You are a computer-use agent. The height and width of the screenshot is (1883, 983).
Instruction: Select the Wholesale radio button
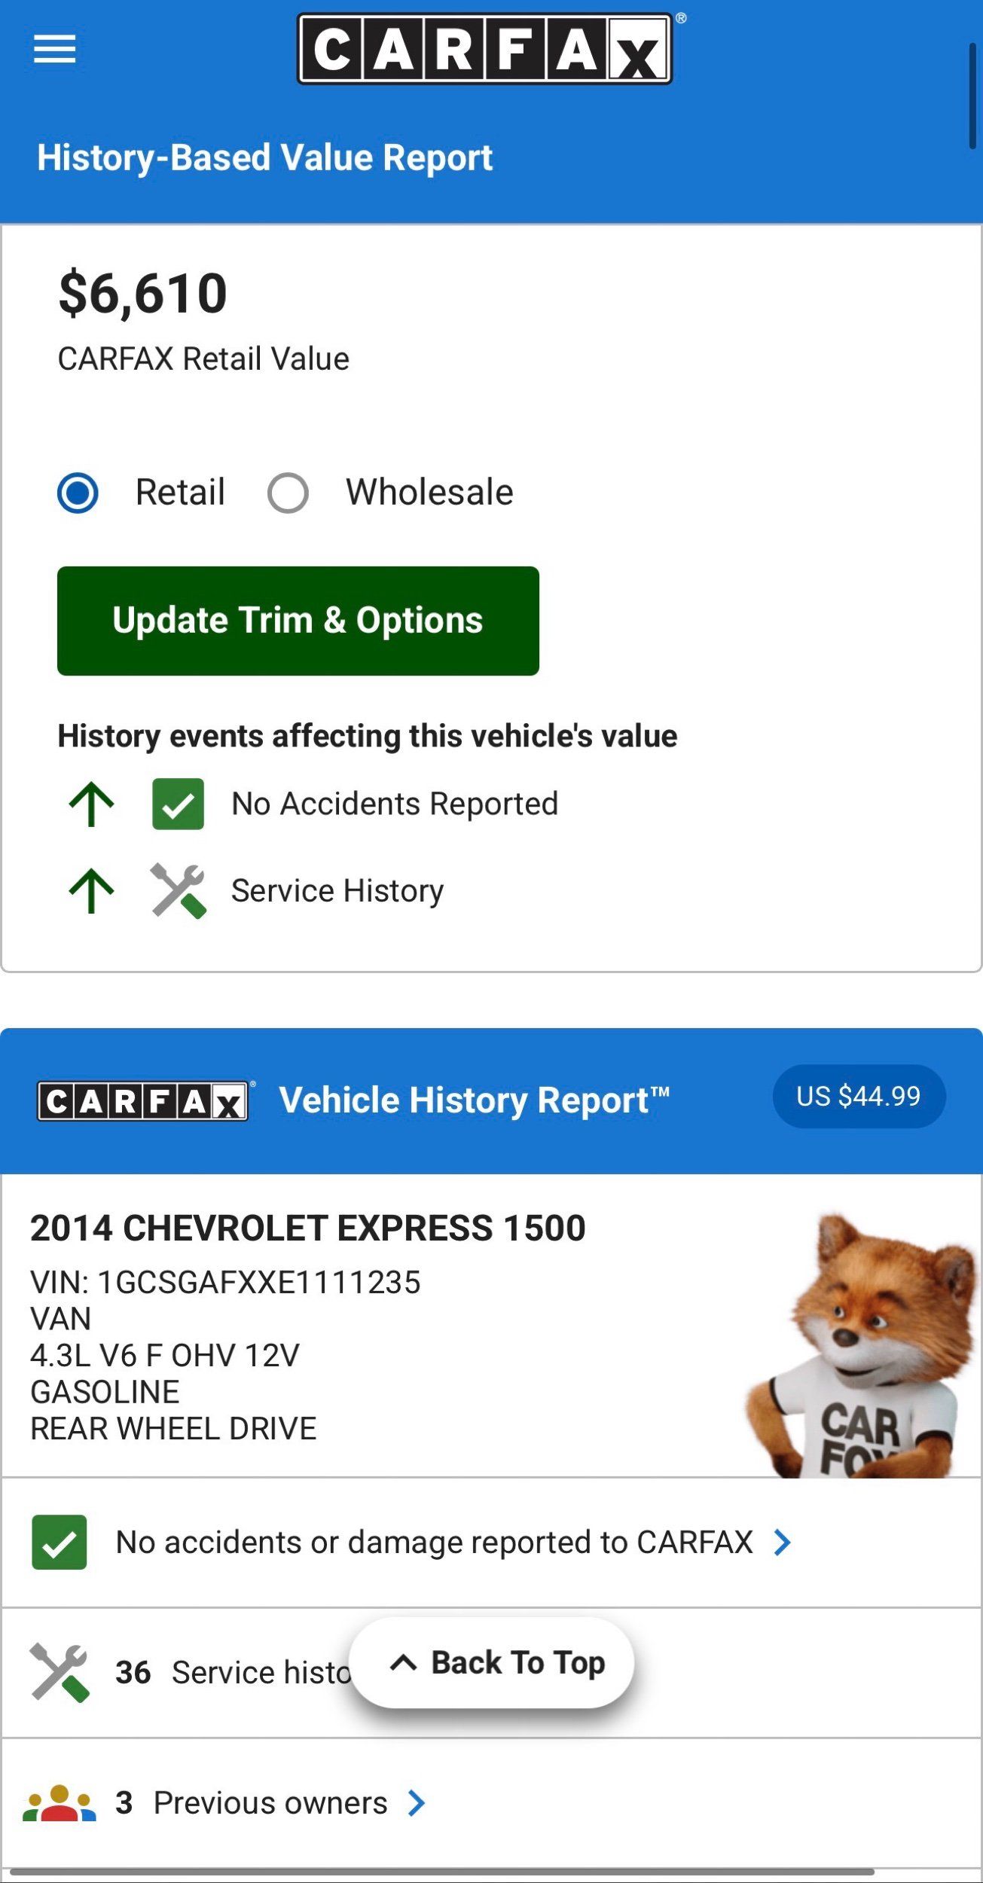point(288,493)
